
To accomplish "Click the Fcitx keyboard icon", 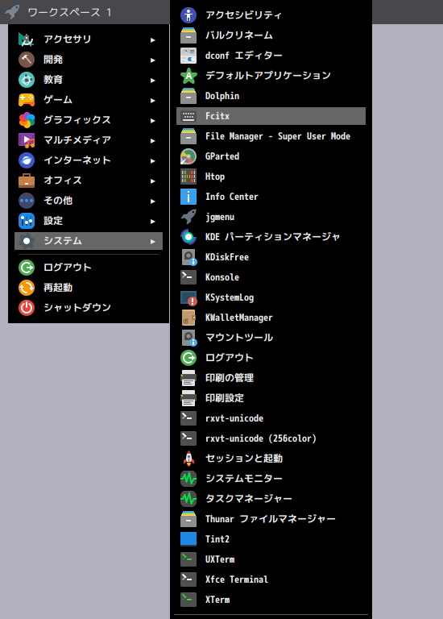I will click(188, 116).
